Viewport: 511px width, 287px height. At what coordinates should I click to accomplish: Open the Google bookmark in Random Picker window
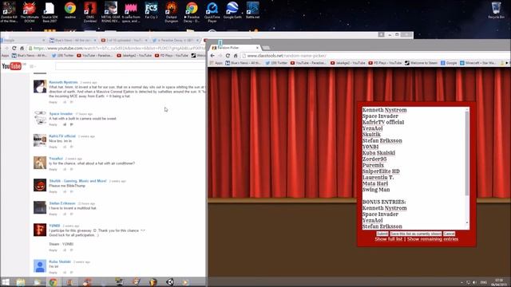[x=449, y=63]
